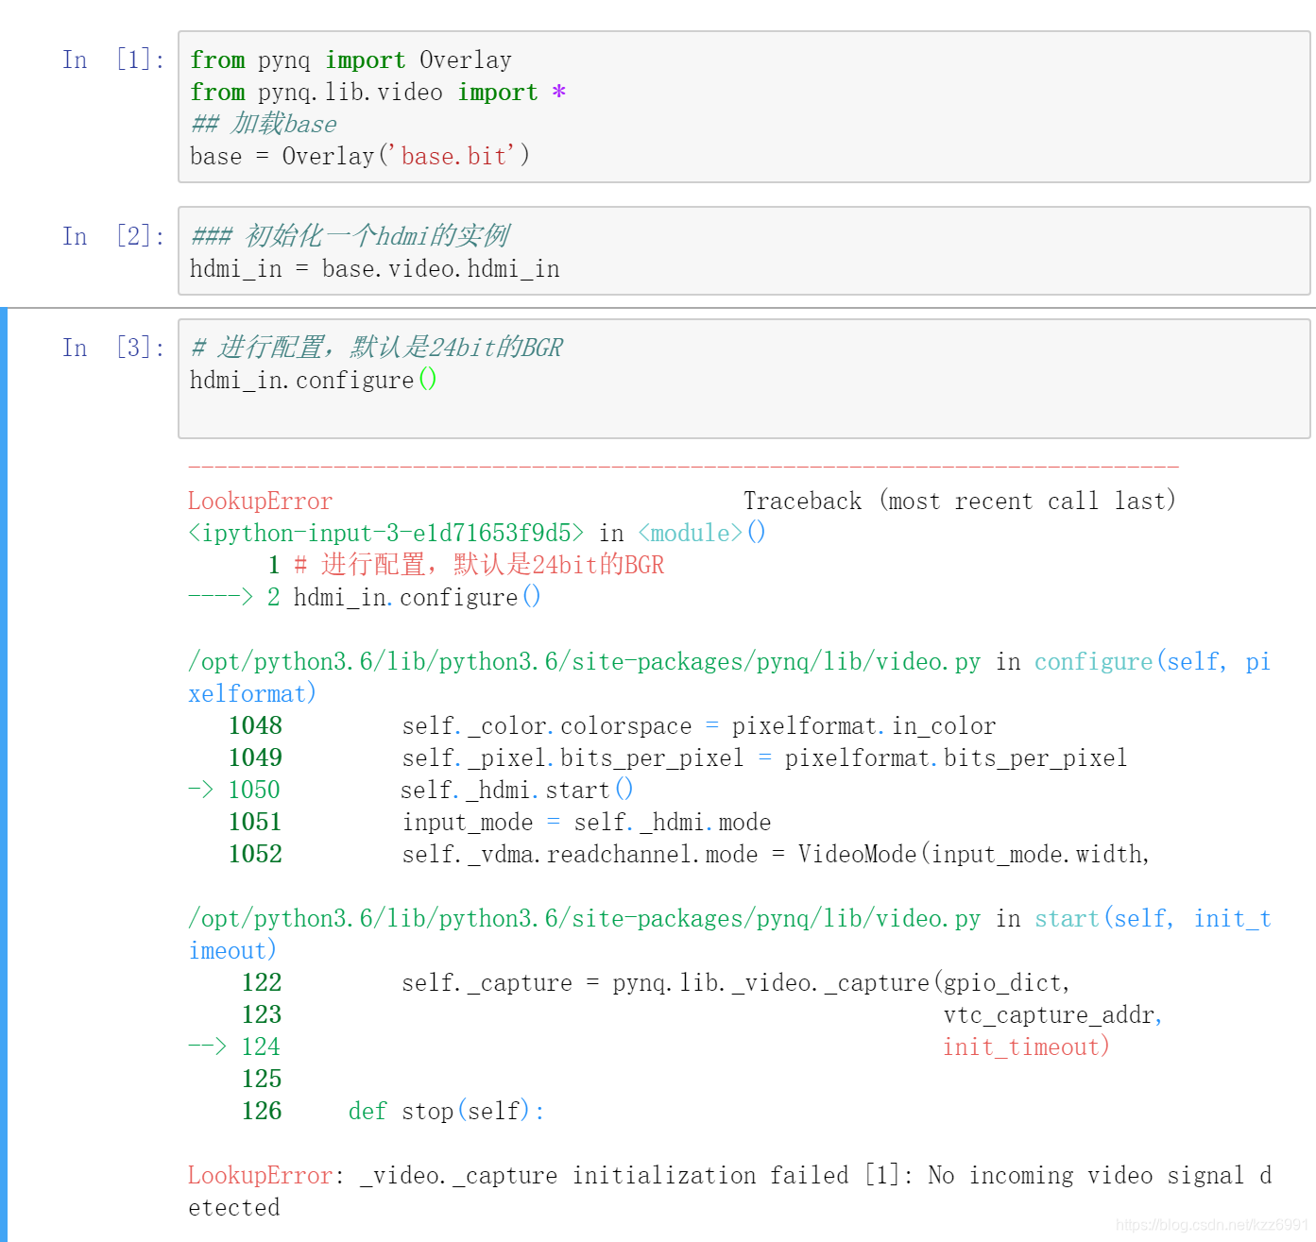Click inside the first code cell editor
Viewport: 1316px width, 1242px height.
click(x=743, y=107)
